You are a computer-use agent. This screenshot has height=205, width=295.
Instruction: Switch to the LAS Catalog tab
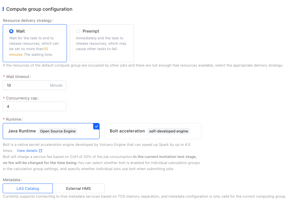pyautogui.click(x=28, y=189)
